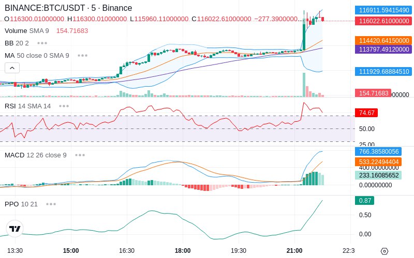The image size is (414, 258).
Task: Open more options for MA 50 indicator
Action: pyautogui.click(x=82, y=56)
